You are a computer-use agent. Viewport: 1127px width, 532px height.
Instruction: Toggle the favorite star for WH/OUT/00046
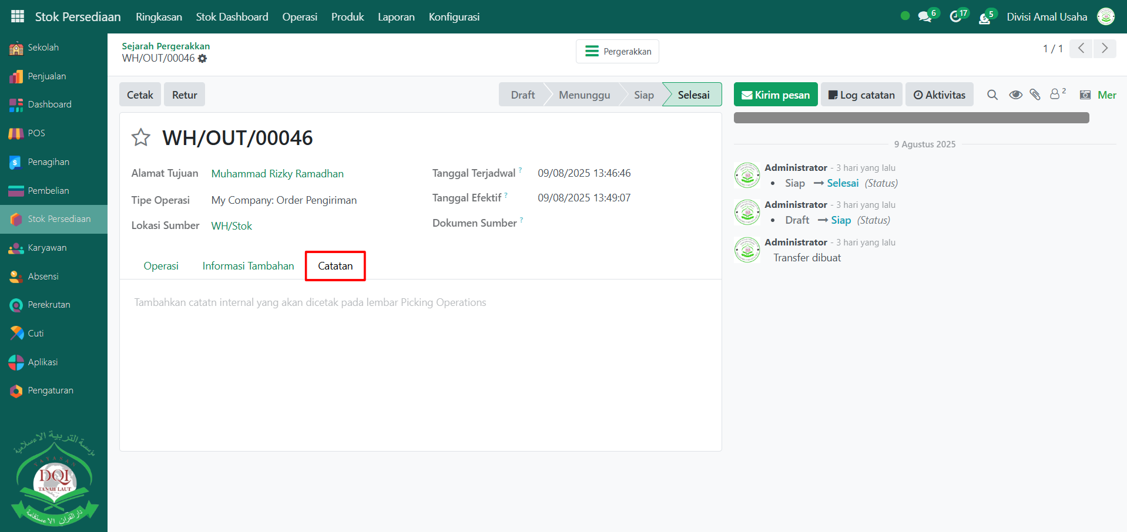[x=141, y=137]
